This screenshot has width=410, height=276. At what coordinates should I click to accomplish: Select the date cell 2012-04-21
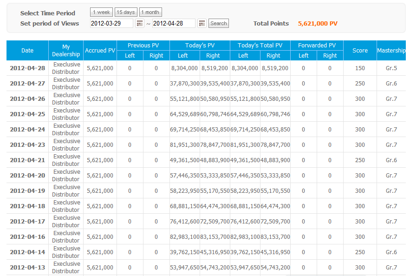[x=27, y=160]
